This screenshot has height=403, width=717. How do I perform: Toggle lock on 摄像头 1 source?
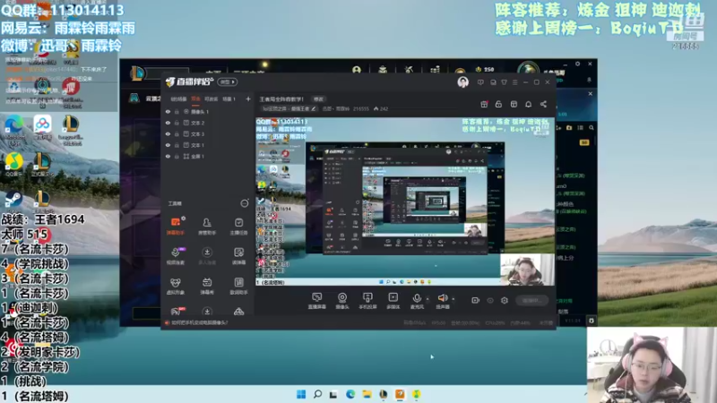tap(177, 111)
